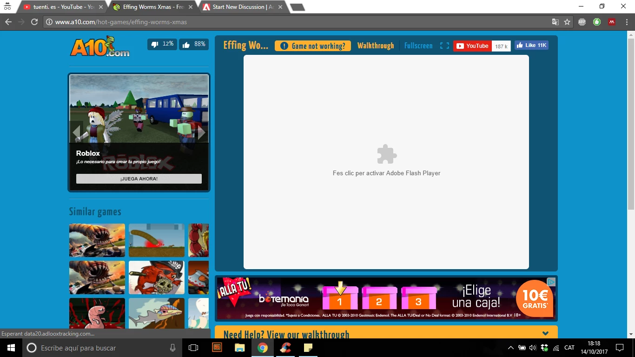This screenshot has height=357, width=635.
Task: Click the red extension icon in toolbar
Action: pyautogui.click(x=612, y=22)
